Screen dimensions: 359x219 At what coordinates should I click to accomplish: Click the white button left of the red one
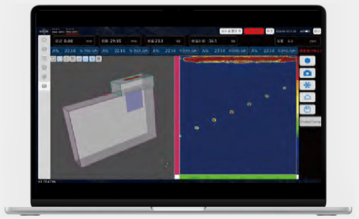(231, 31)
